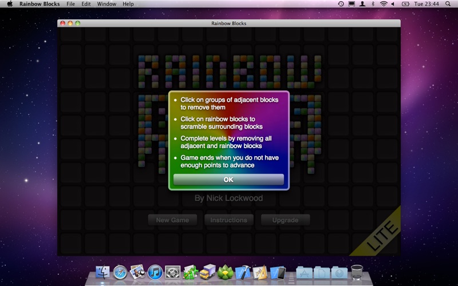Image resolution: width=458 pixels, height=286 pixels.
Task: Open the Wi-Fi status menu
Action: (384, 4)
